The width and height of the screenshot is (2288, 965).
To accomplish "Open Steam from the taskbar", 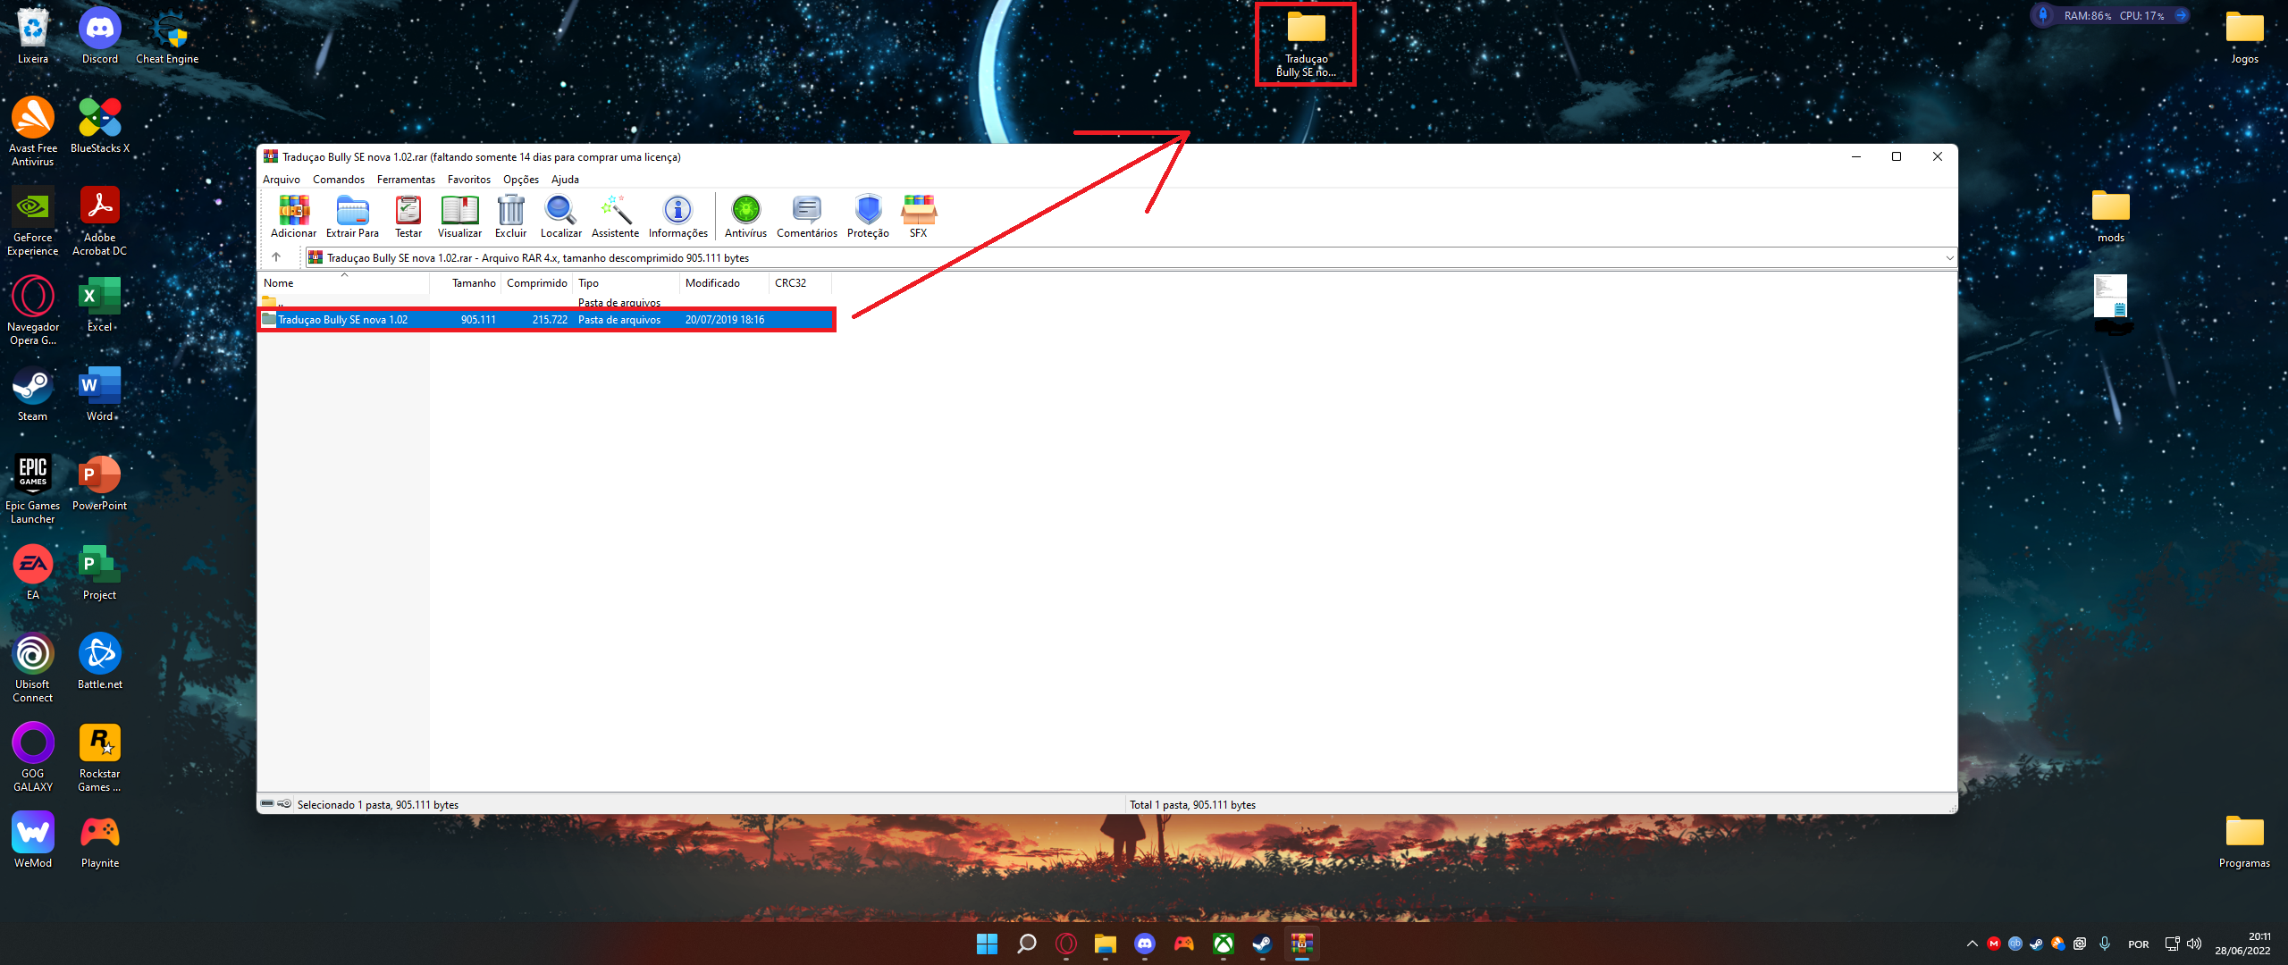I will (x=1262, y=944).
